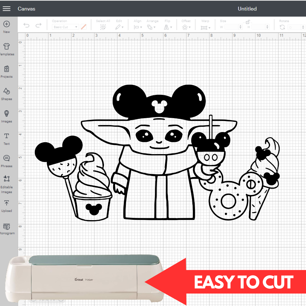Open the Flip dropdown
Image resolution: width=306 pixels, height=306 pixels.
point(168,27)
